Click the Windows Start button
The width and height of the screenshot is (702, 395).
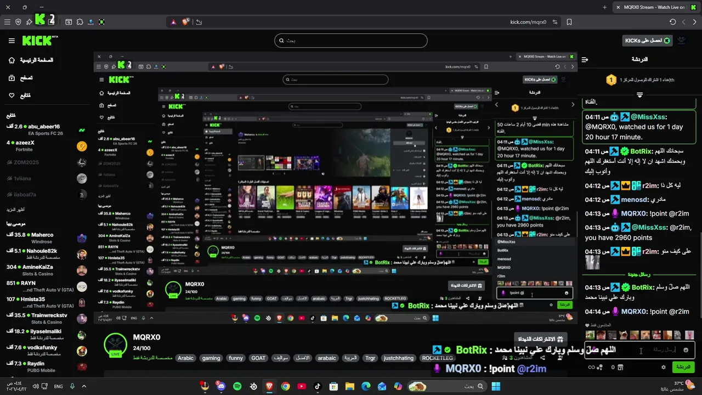(496, 386)
